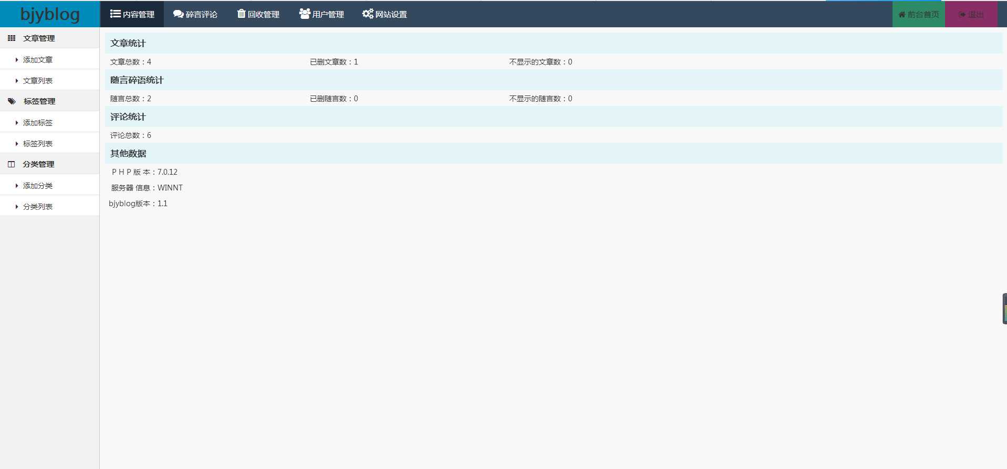Click the sign-out icon on 退出
This screenshot has height=469, width=1007.
pyautogui.click(x=962, y=15)
